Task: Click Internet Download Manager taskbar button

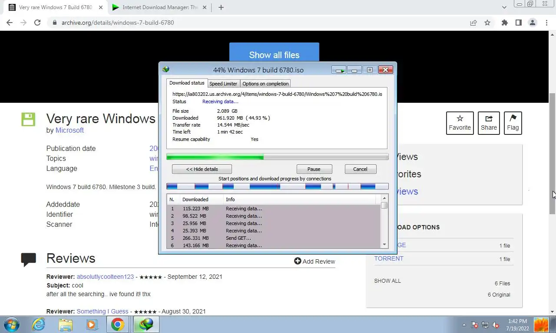Action: 146,324
